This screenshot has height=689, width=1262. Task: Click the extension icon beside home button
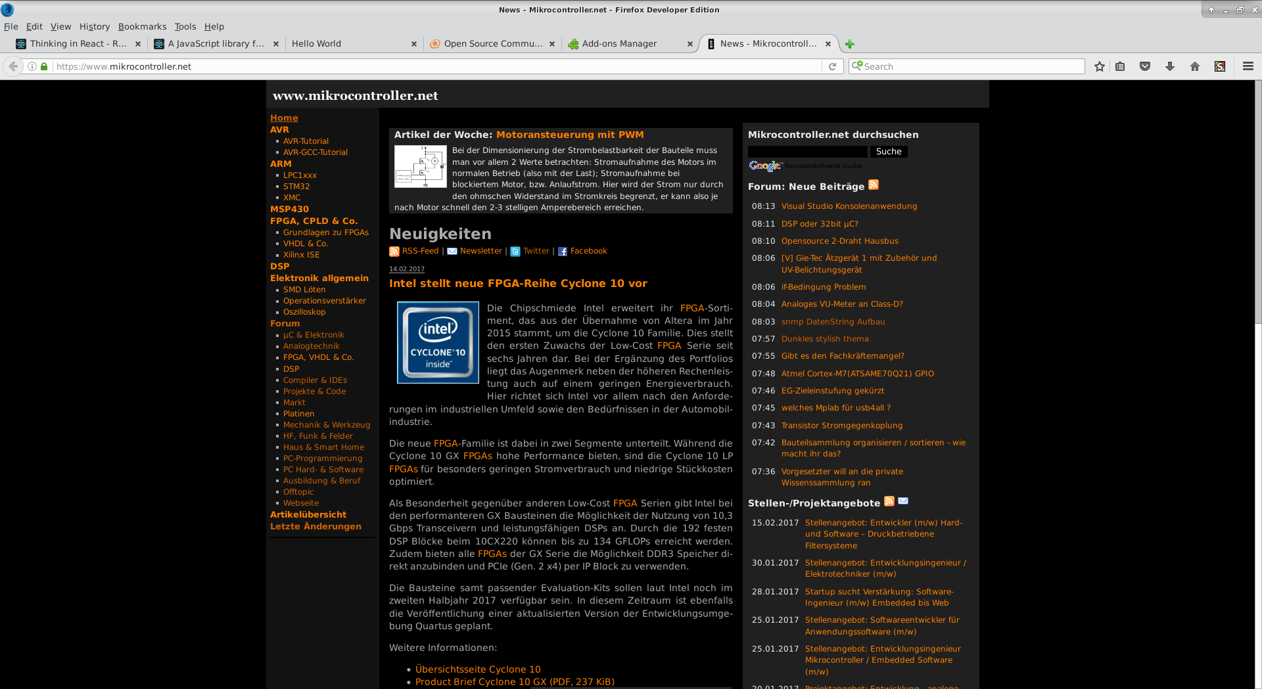tap(1220, 66)
